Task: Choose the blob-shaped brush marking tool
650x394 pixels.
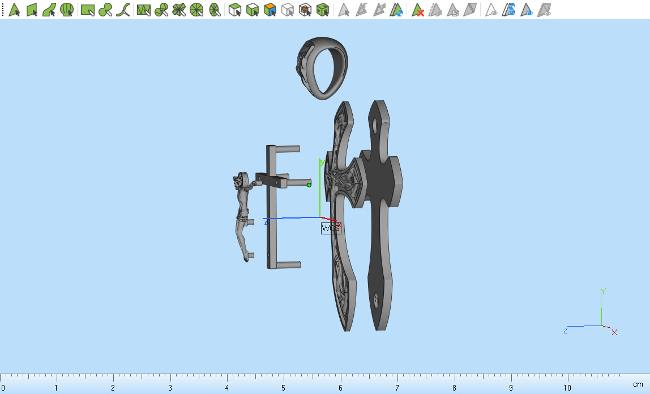Action: (105, 10)
